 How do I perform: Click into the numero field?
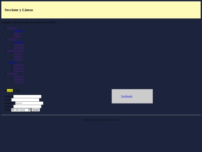click(x=27, y=107)
